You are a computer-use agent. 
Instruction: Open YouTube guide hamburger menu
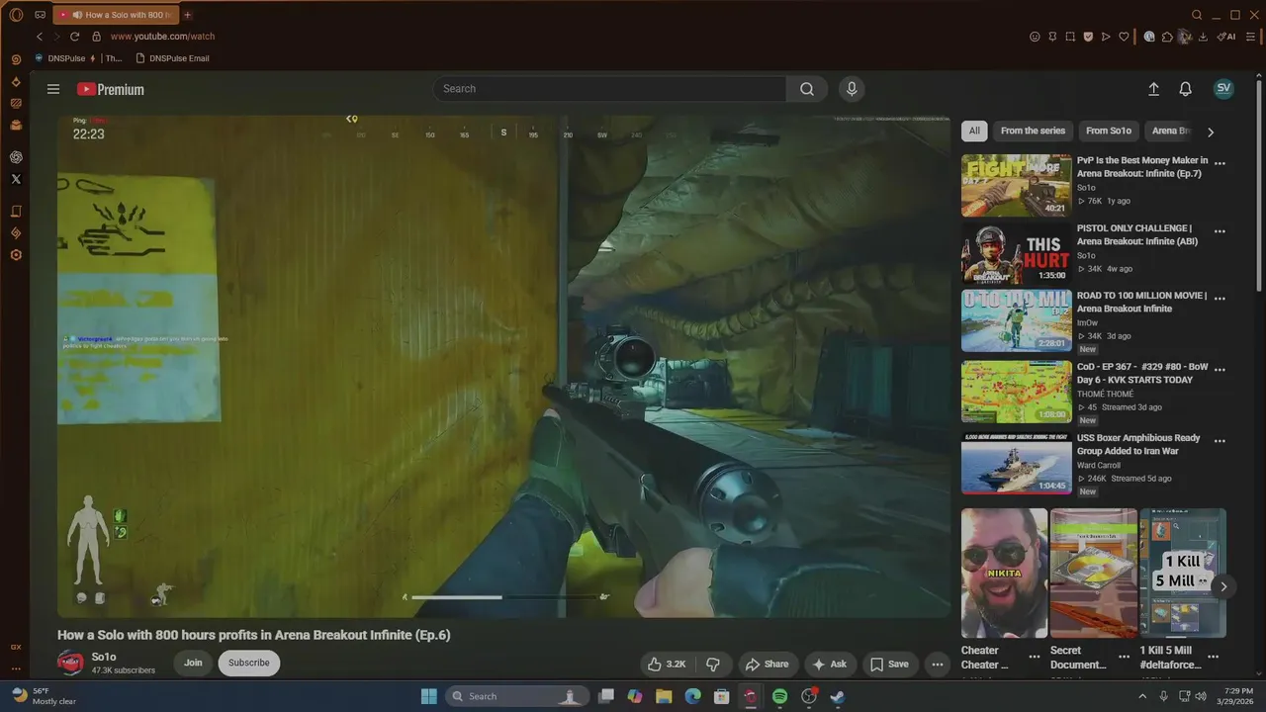click(53, 89)
